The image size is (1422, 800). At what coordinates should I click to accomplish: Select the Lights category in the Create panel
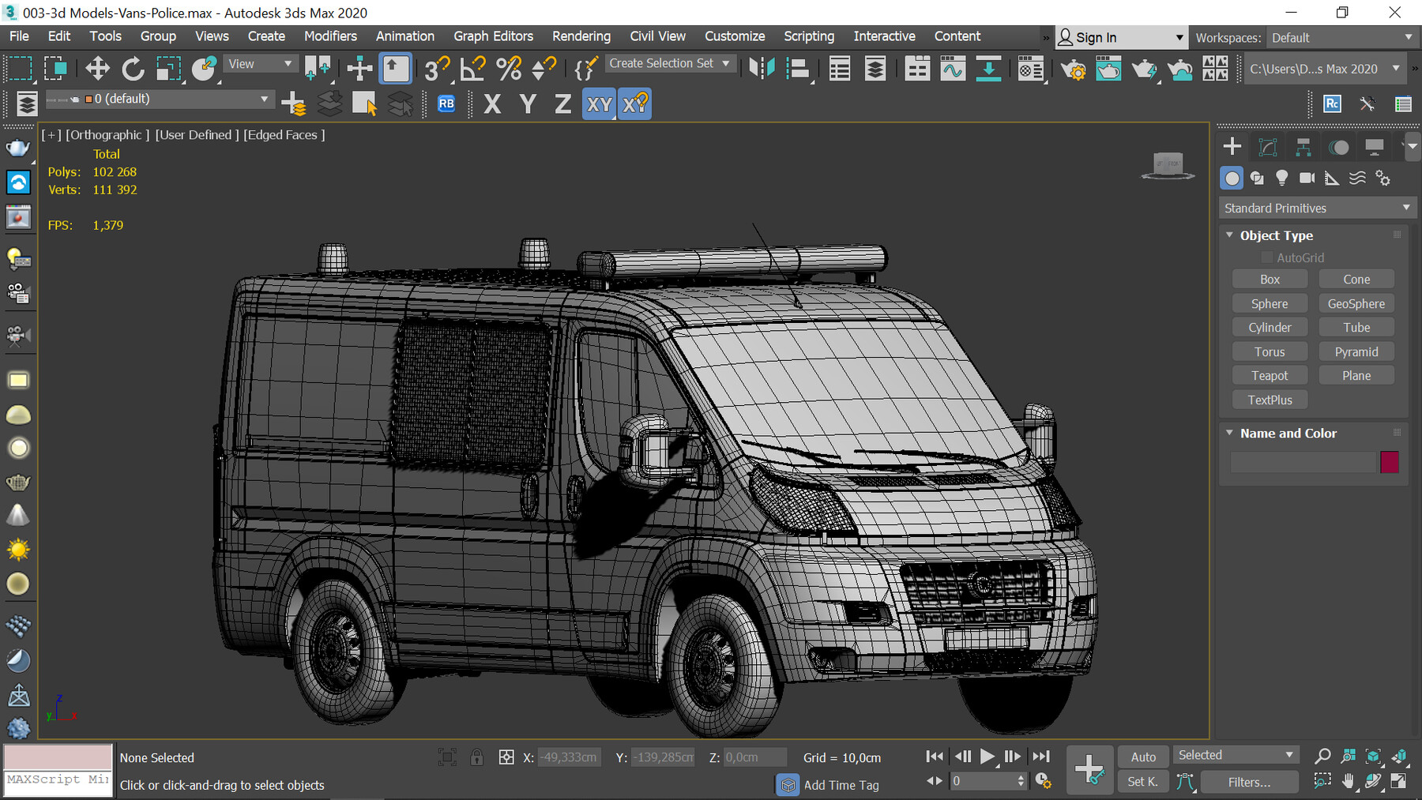(1281, 178)
